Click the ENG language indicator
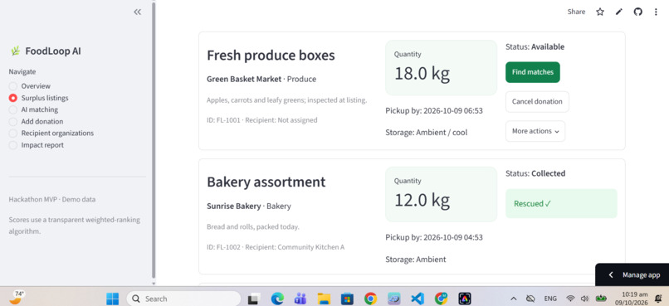This screenshot has height=306, width=669. point(550,299)
